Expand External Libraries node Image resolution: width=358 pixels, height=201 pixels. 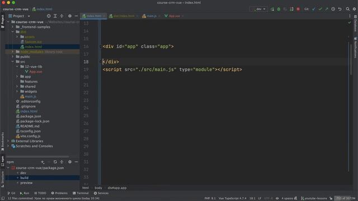pos(8,141)
